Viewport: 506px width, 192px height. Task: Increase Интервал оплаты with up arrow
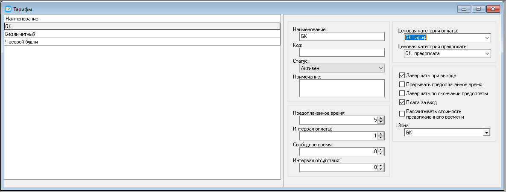(x=381, y=134)
